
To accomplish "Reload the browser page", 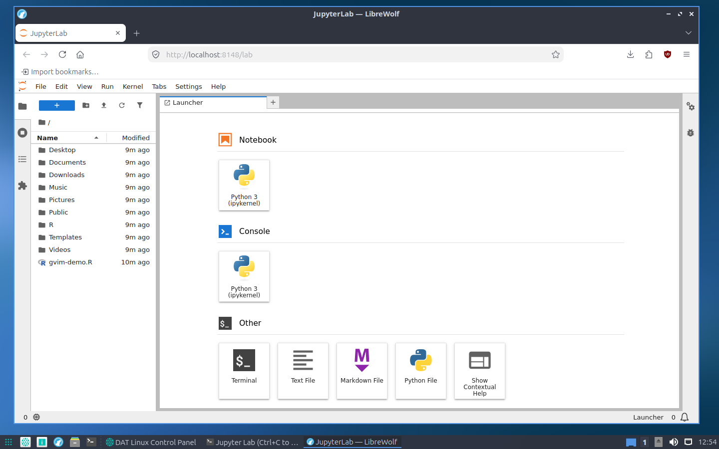I will point(62,54).
